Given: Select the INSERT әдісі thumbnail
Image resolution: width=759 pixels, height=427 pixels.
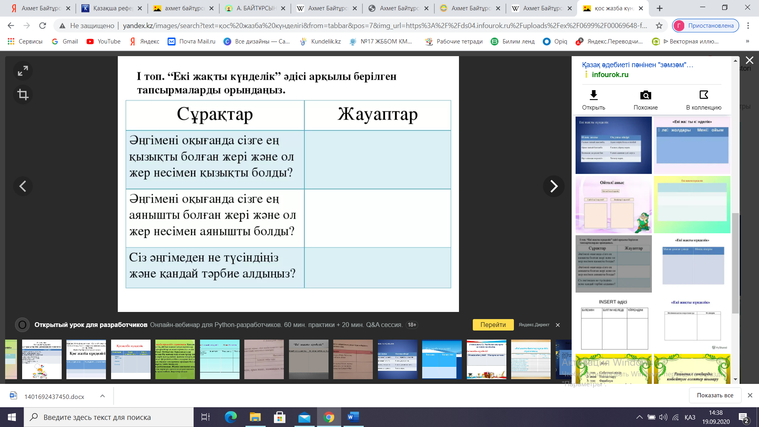Looking at the screenshot, I should coord(614,324).
